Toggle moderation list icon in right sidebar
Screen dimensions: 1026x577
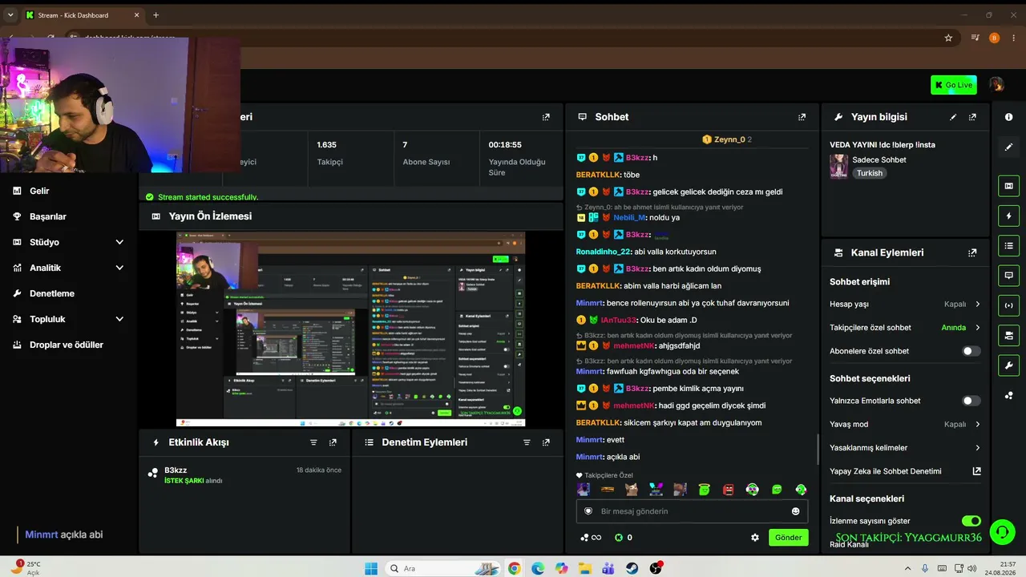[x=1008, y=245]
